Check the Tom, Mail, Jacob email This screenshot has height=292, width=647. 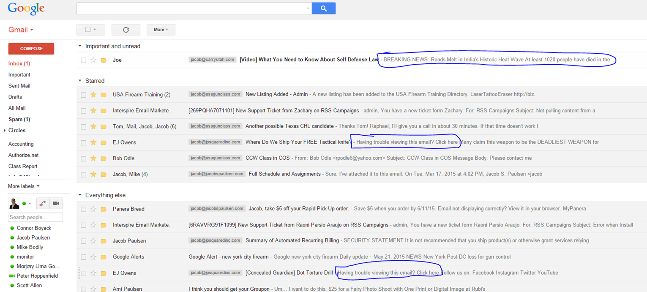click(83, 127)
